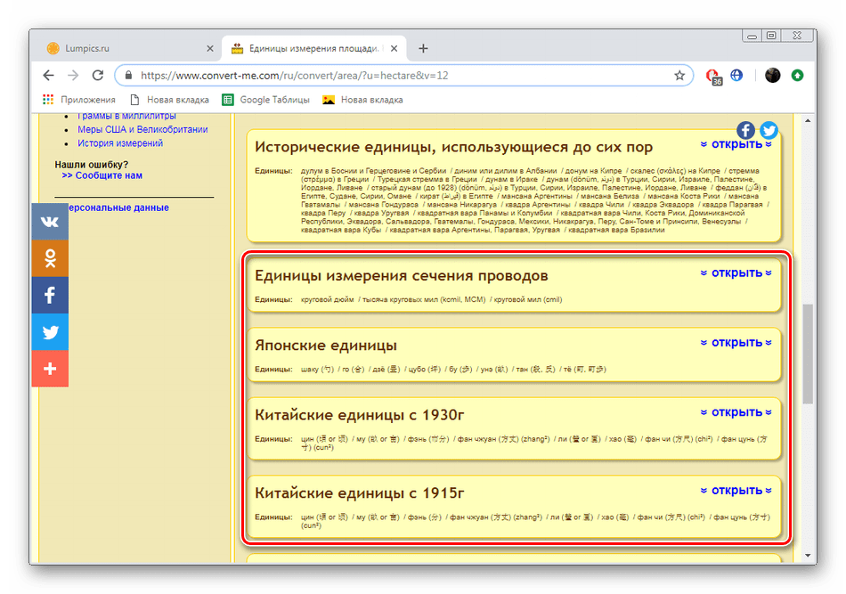Open a new browser tab
This screenshot has height=594, width=846.
pyautogui.click(x=423, y=49)
